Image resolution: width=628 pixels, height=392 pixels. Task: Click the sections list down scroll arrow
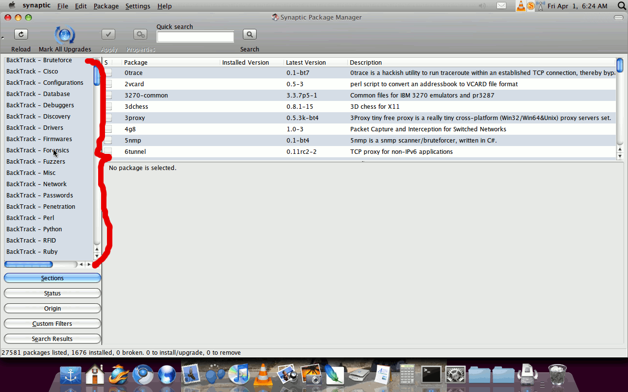[x=97, y=256]
